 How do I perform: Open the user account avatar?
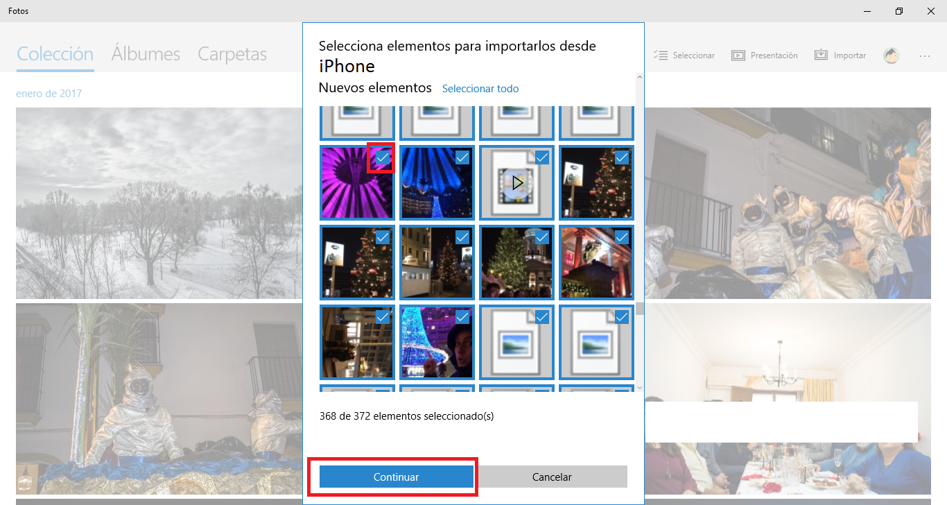[892, 55]
